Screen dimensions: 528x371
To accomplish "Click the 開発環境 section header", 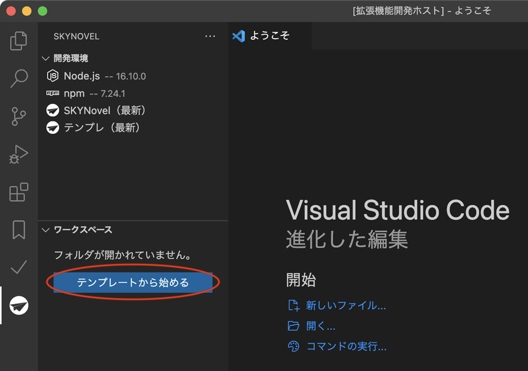I will (133, 58).
